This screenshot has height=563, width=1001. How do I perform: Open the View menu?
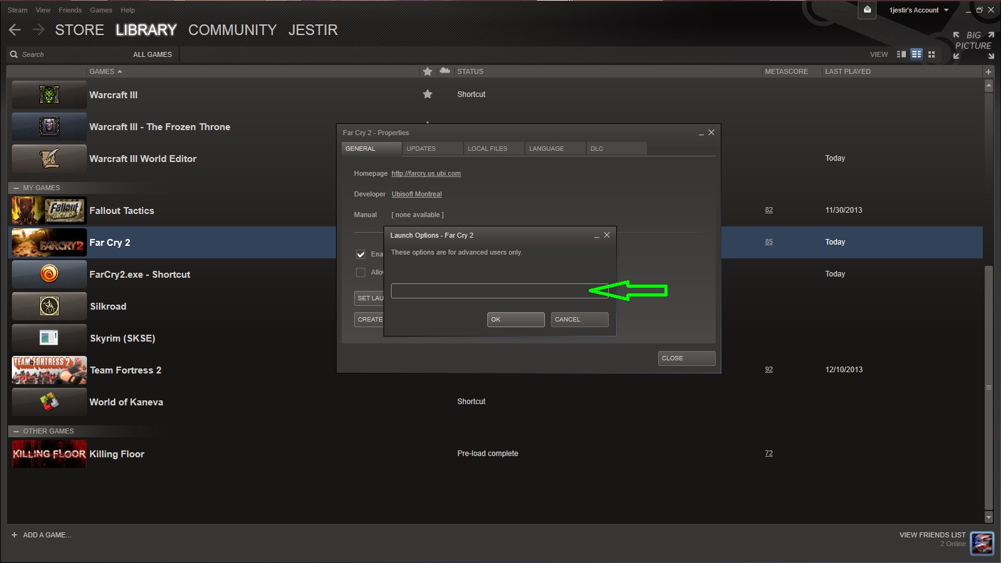(43, 10)
